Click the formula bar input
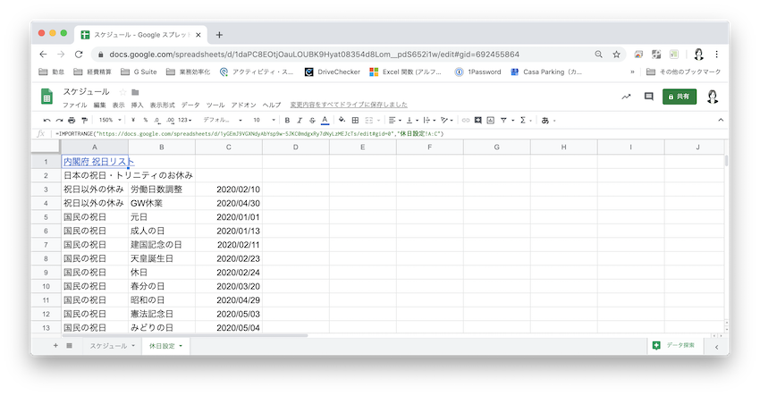The image size is (760, 396). (358, 133)
